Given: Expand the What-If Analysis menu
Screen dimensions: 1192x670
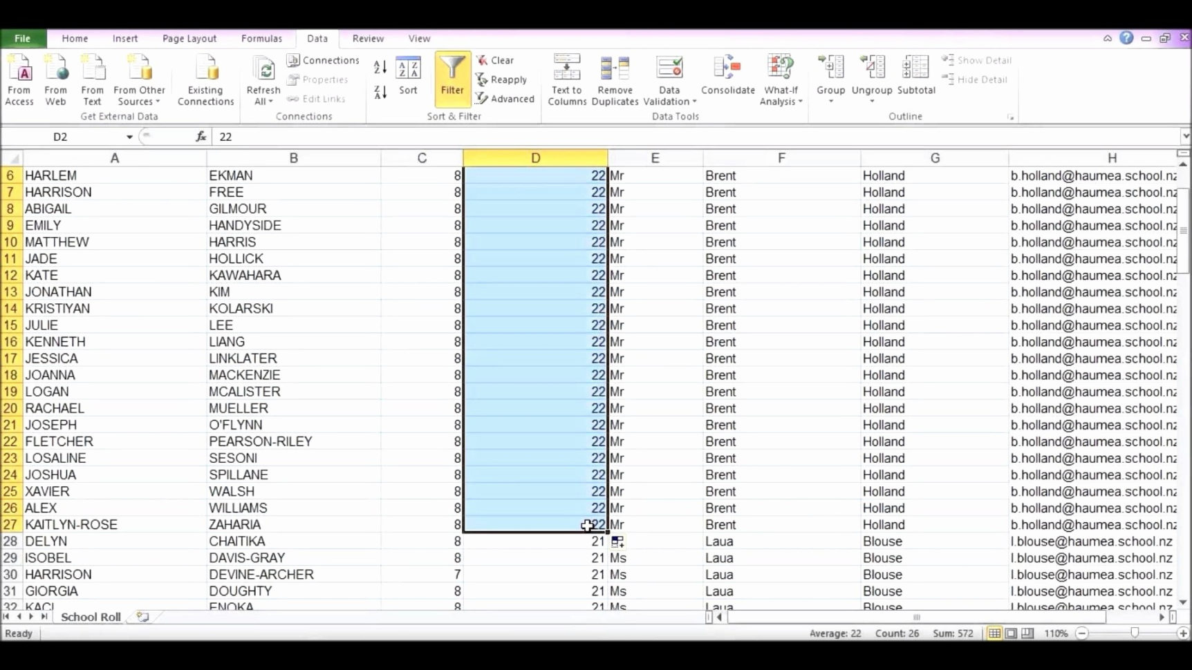Looking at the screenshot, I should pos(780,81).
